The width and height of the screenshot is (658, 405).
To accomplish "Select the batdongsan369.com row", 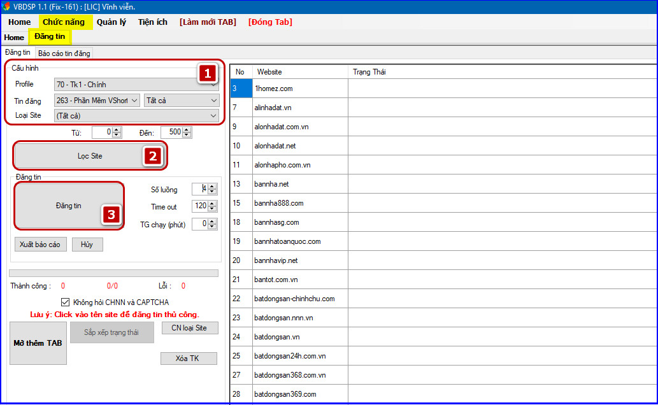I will (x=443, y=394).
